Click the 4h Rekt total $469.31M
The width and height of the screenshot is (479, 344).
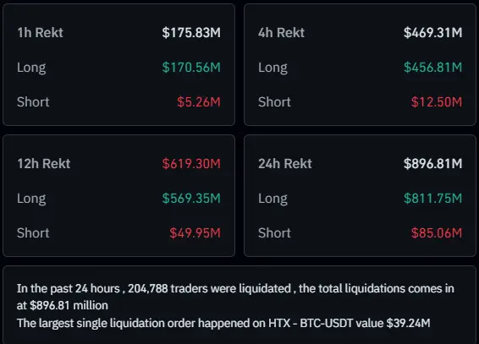click(x=432, y=33)
